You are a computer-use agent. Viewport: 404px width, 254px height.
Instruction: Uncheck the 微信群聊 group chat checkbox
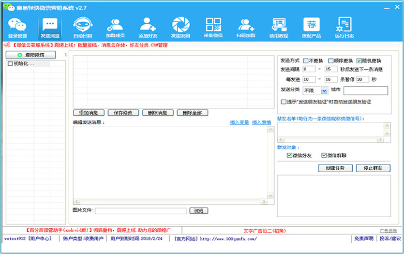point(324,155)
